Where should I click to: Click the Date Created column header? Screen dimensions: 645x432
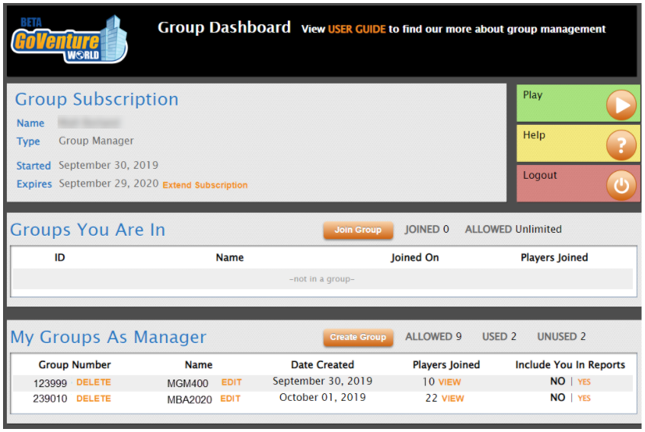pos(323,364)
